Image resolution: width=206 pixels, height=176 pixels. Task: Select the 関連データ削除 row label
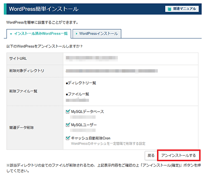point(21,127)
